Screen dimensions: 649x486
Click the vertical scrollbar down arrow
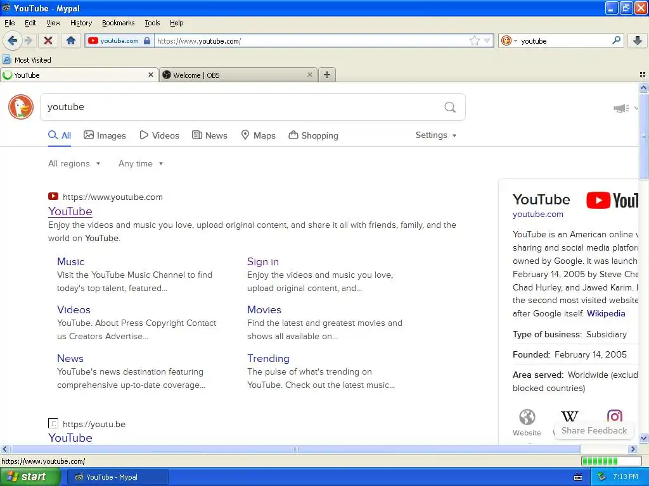tap(643, 438)
